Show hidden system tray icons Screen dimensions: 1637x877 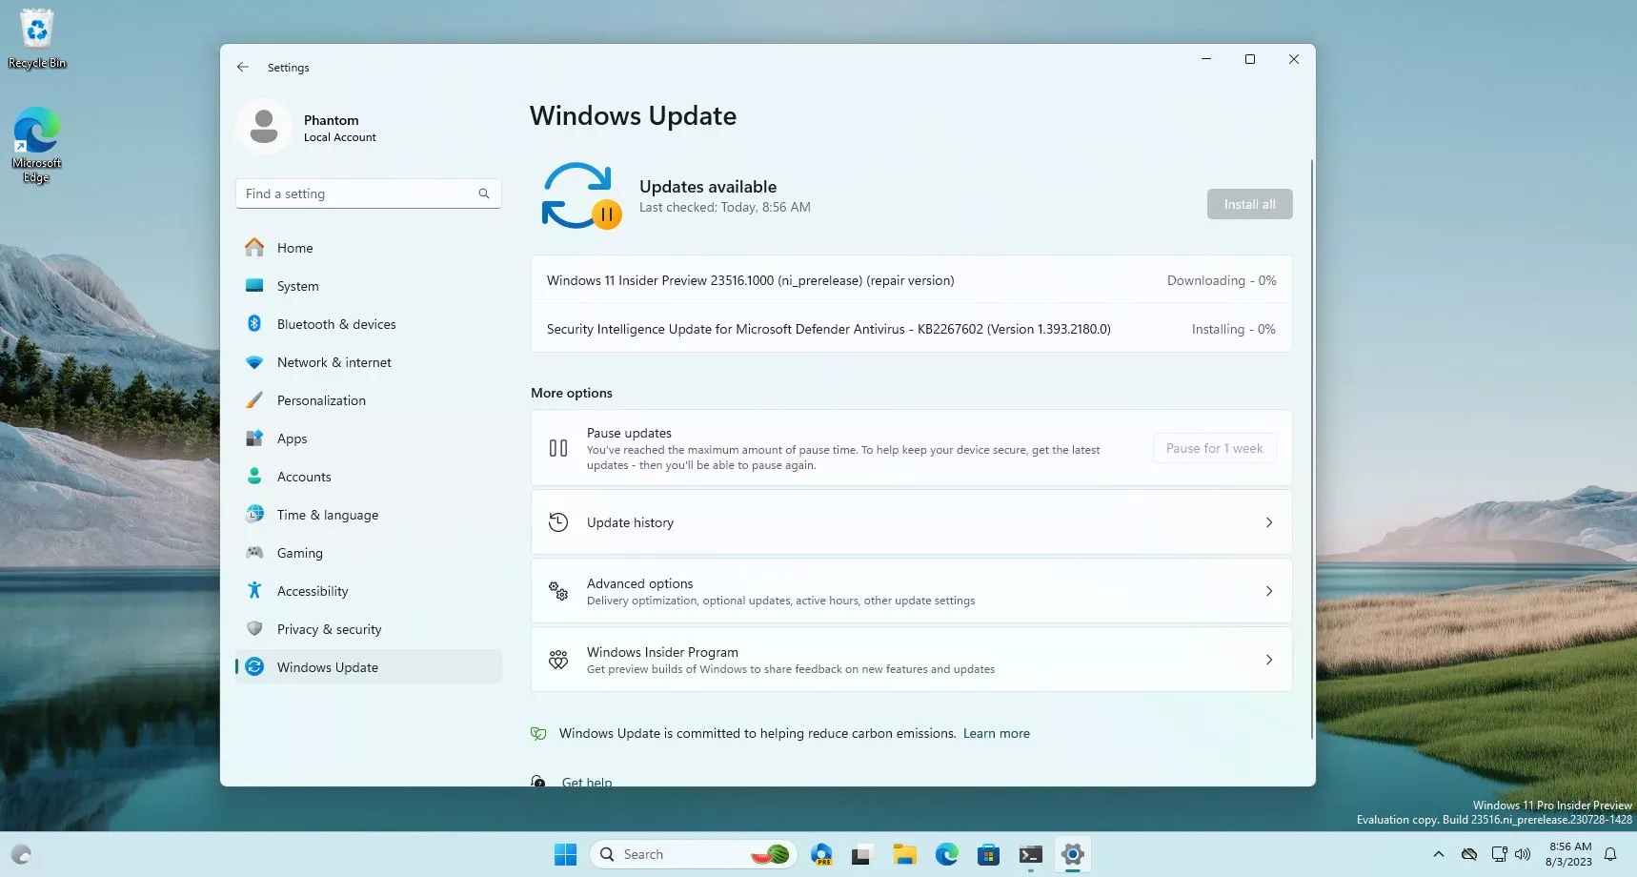[1439, 854]
